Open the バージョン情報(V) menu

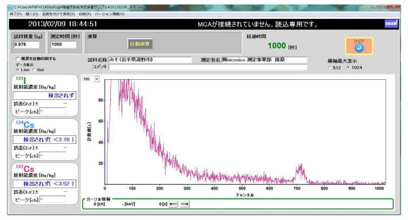109,14
